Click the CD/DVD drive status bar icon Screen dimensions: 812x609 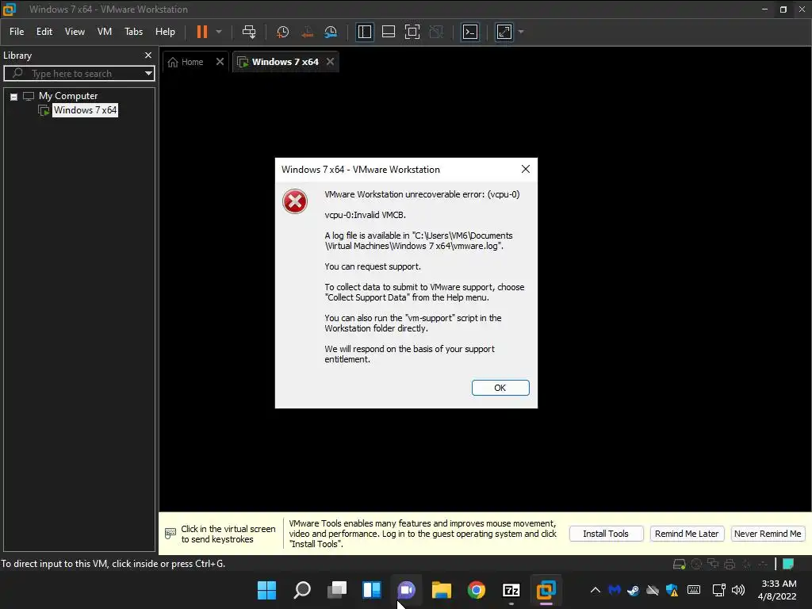[x=696, y=564]
